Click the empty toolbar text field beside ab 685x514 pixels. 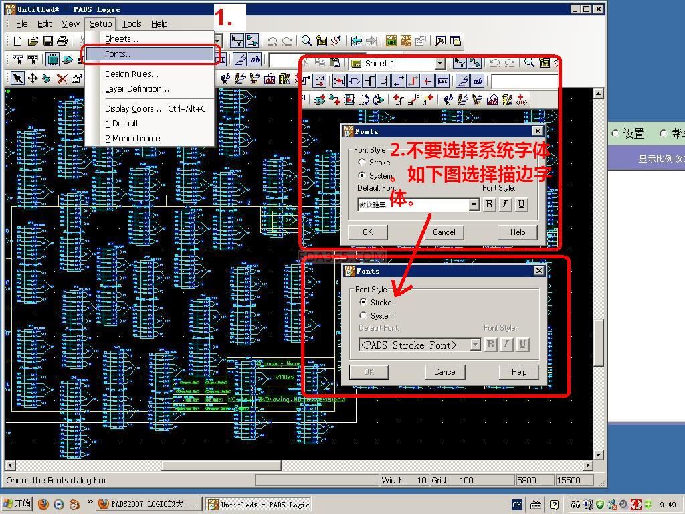525,81
